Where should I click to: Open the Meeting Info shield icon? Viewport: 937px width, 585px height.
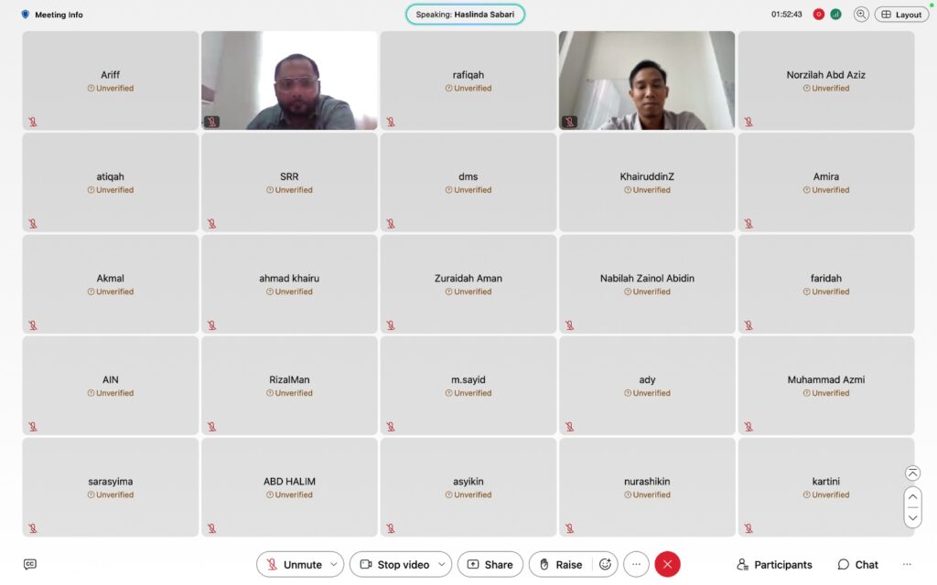coord(25,15)
